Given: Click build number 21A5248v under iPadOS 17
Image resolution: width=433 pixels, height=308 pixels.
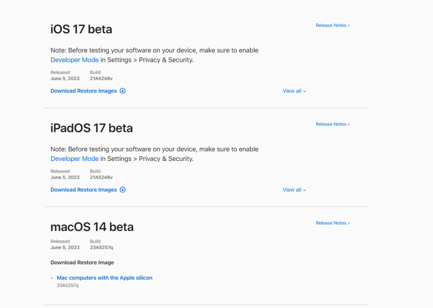Looking at the screenshot, I should tap(101, 177).
